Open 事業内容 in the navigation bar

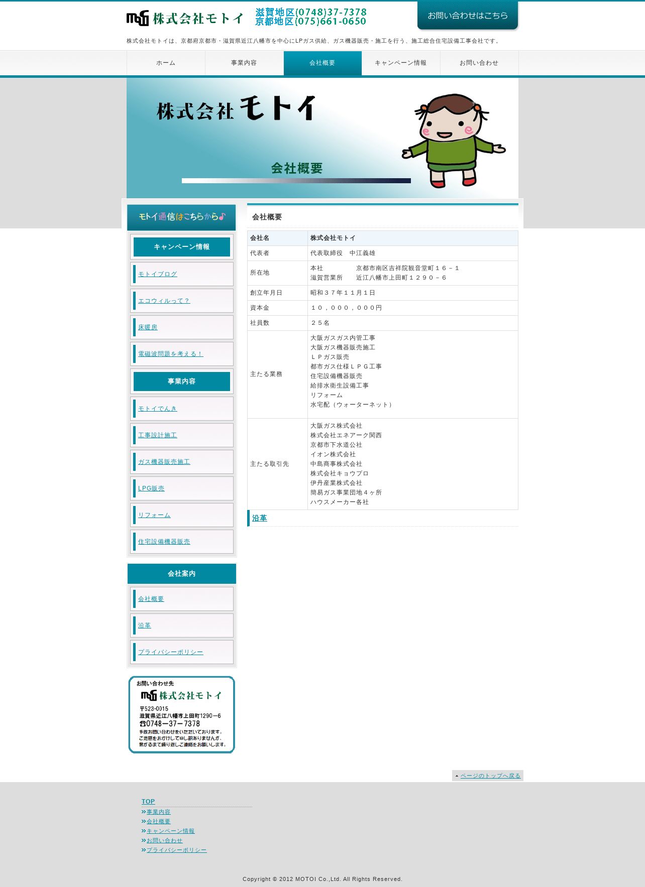pyautogui.click(x=244, y=63)
